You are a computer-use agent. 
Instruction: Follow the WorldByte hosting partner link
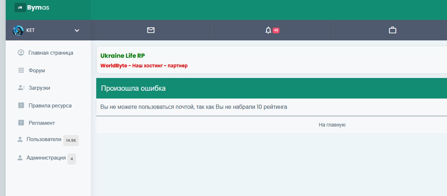pyautogui.click(x=144, y=66)
